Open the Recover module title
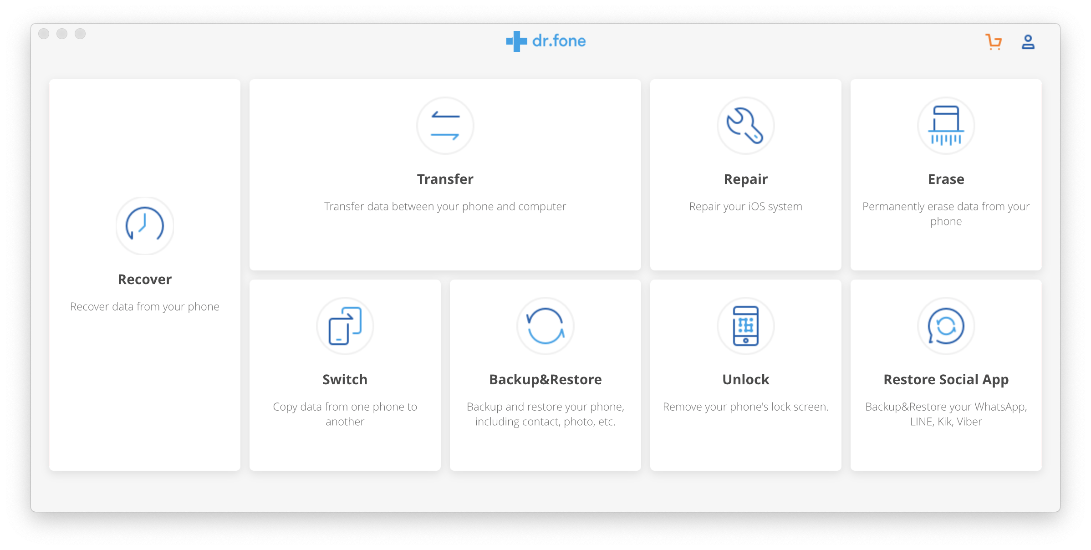1091x550 pixels. click(x=145, y=279)
